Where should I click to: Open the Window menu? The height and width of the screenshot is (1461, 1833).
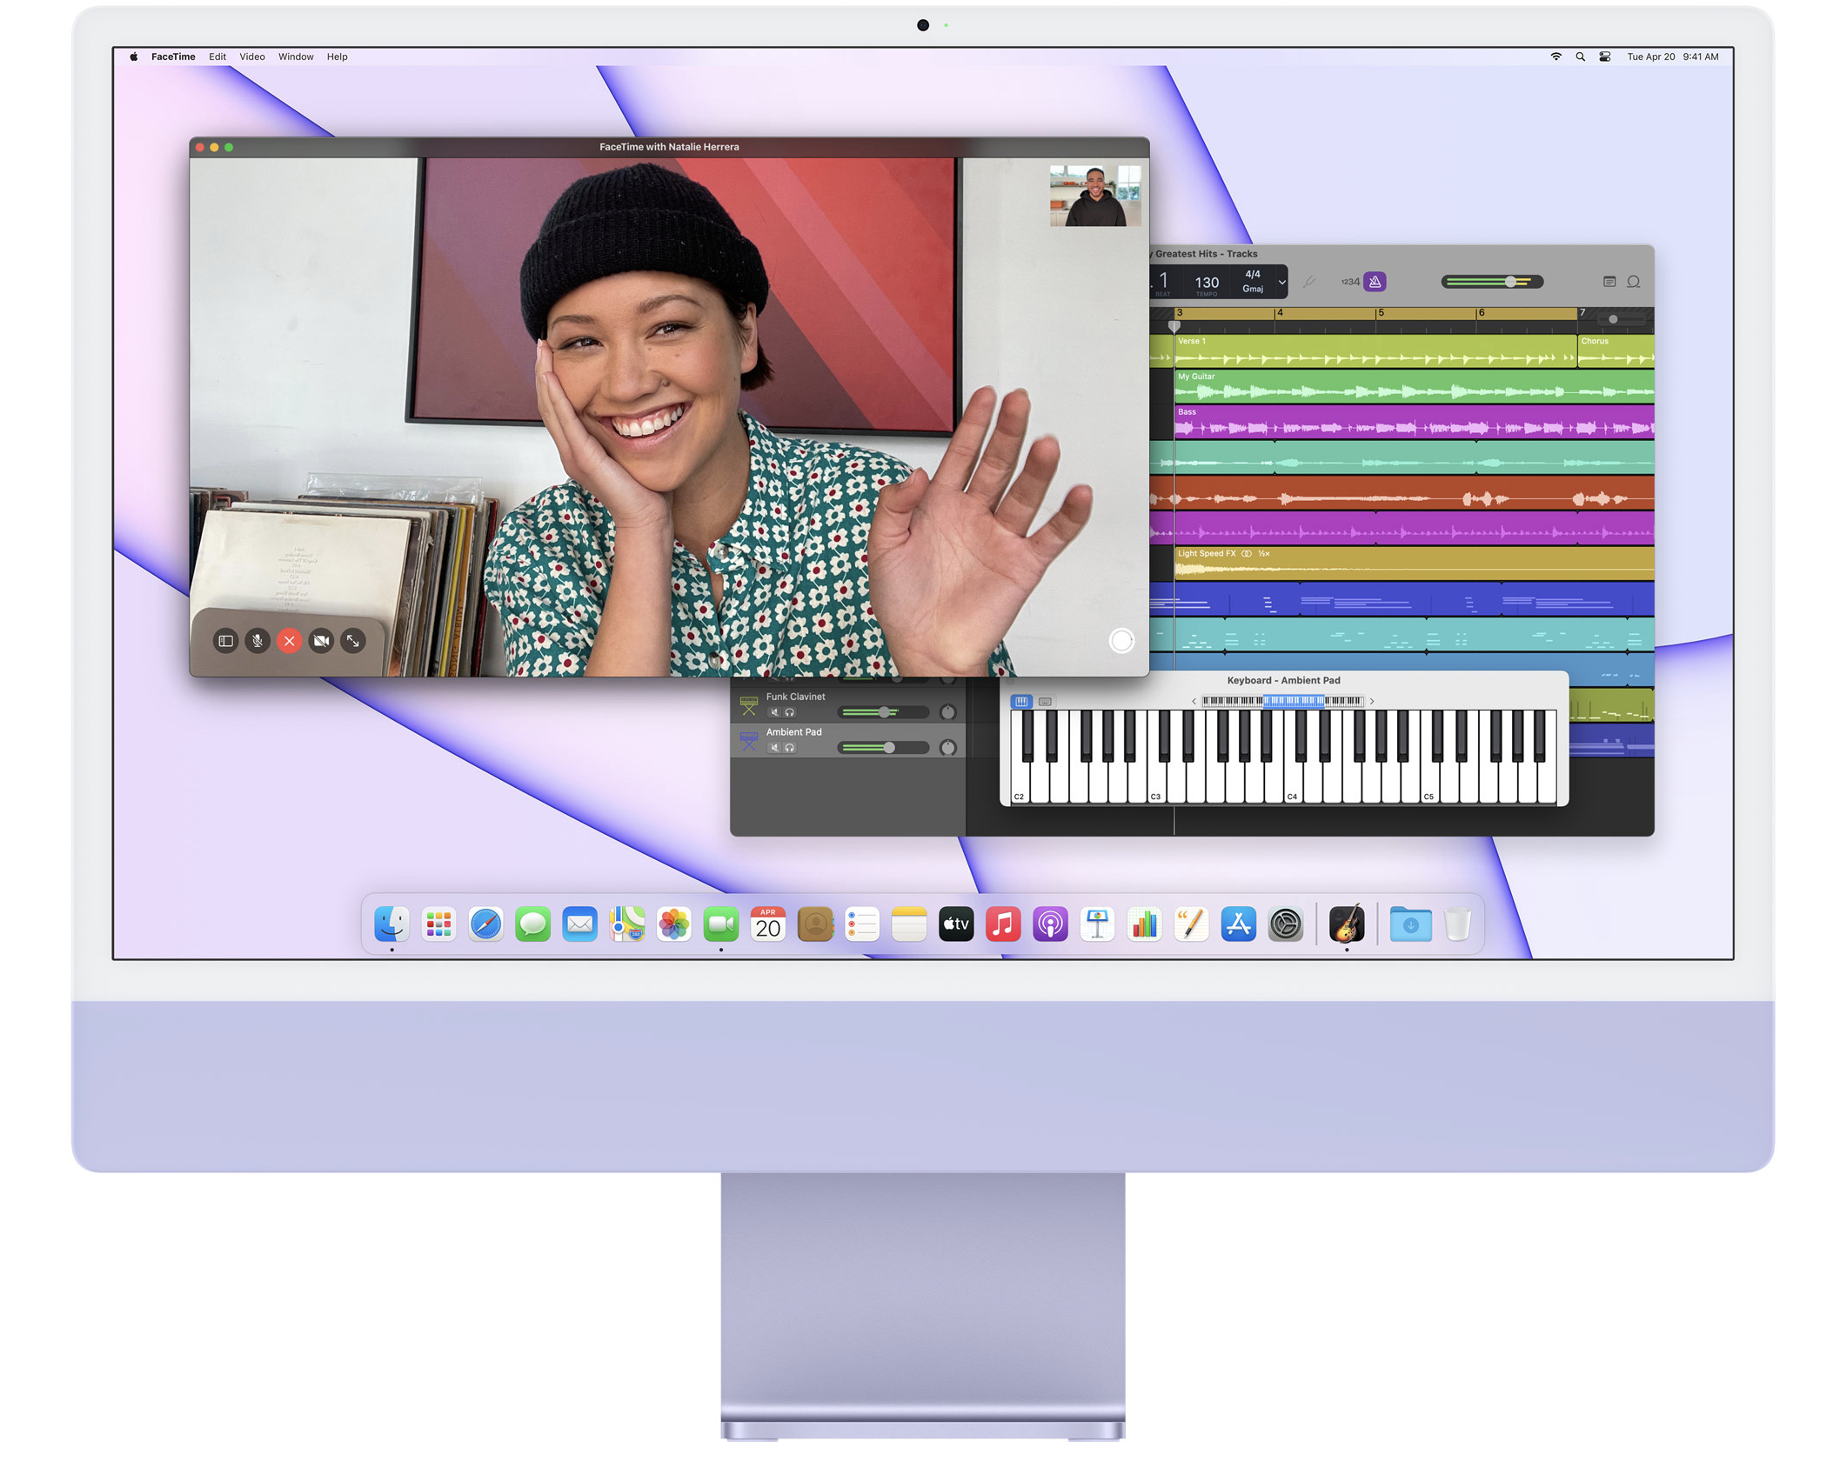point(296,57)
